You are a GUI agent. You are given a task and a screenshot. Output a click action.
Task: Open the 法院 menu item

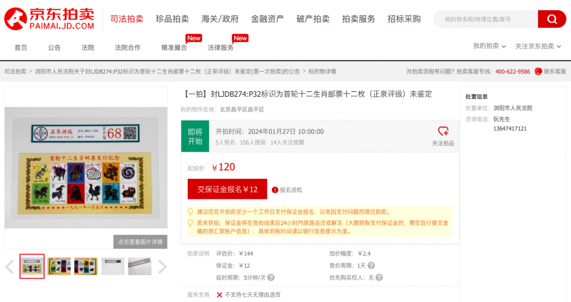pyautogui.click(x=88, y=48)
